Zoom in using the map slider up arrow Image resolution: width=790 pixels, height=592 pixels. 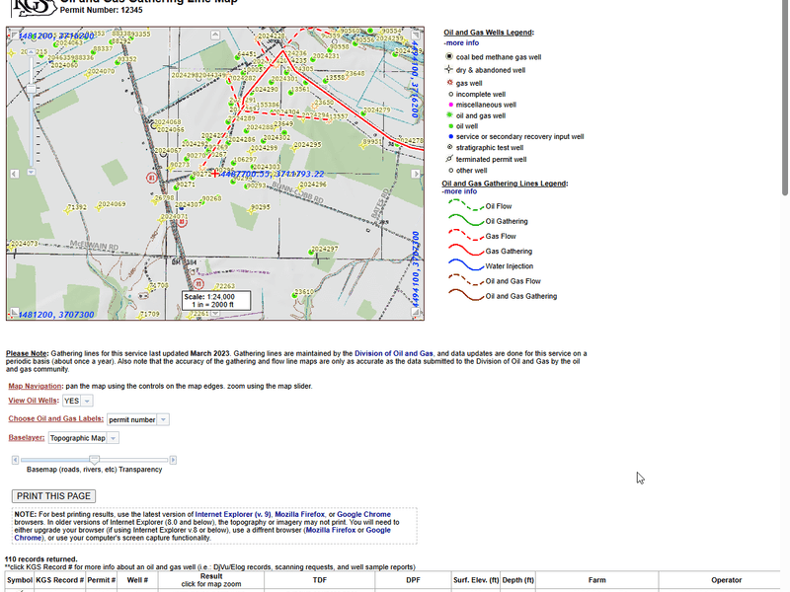(x=32, y=52)
